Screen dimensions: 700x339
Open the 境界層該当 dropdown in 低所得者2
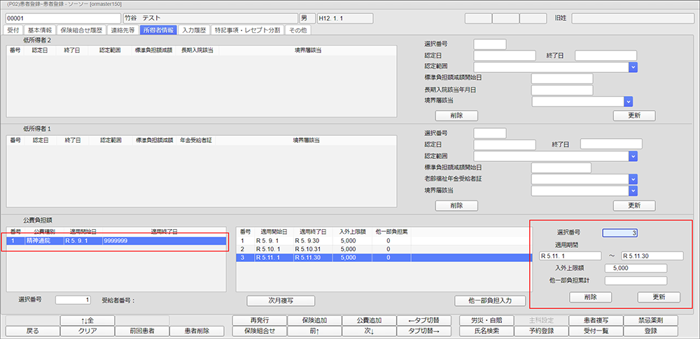[628, 102]
